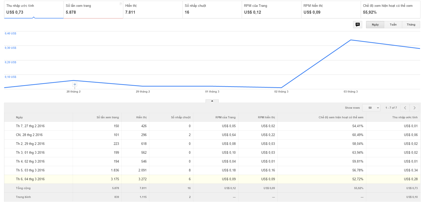
Task: Collapse the chart with the up arrow
Action: click(212, 101)
